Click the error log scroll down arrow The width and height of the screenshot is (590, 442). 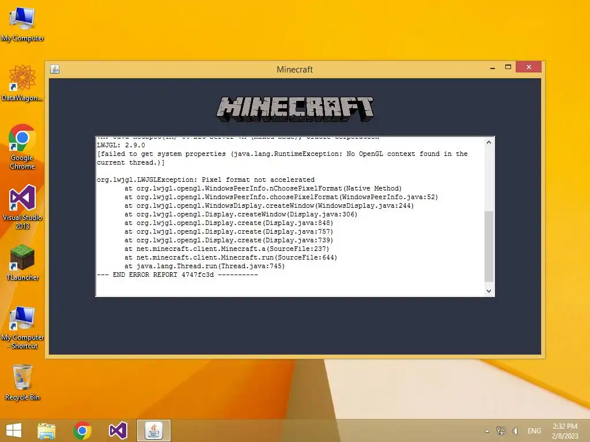(489, 291)
